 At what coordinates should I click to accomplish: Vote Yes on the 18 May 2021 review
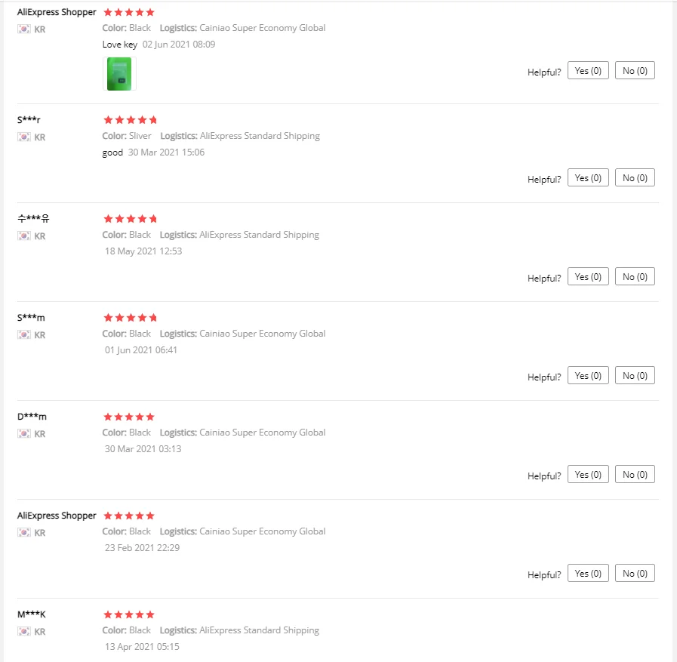[x=588, y=277]
